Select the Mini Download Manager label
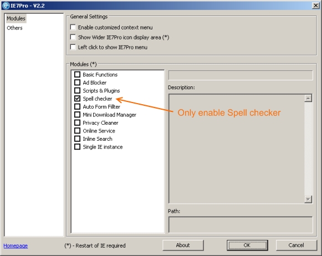This screenshot has width=322, height=256. click(x=109, y=115)
